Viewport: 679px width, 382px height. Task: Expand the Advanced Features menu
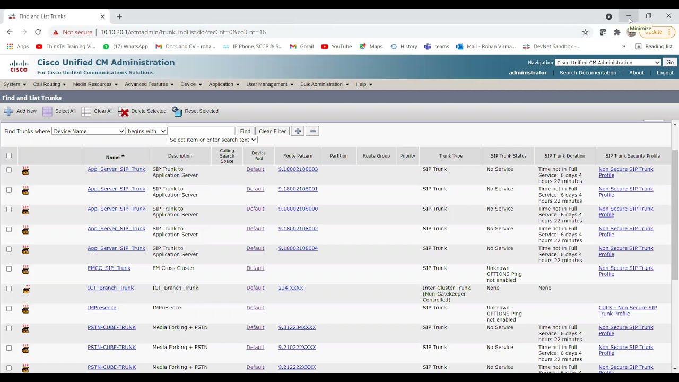[149, 84]
